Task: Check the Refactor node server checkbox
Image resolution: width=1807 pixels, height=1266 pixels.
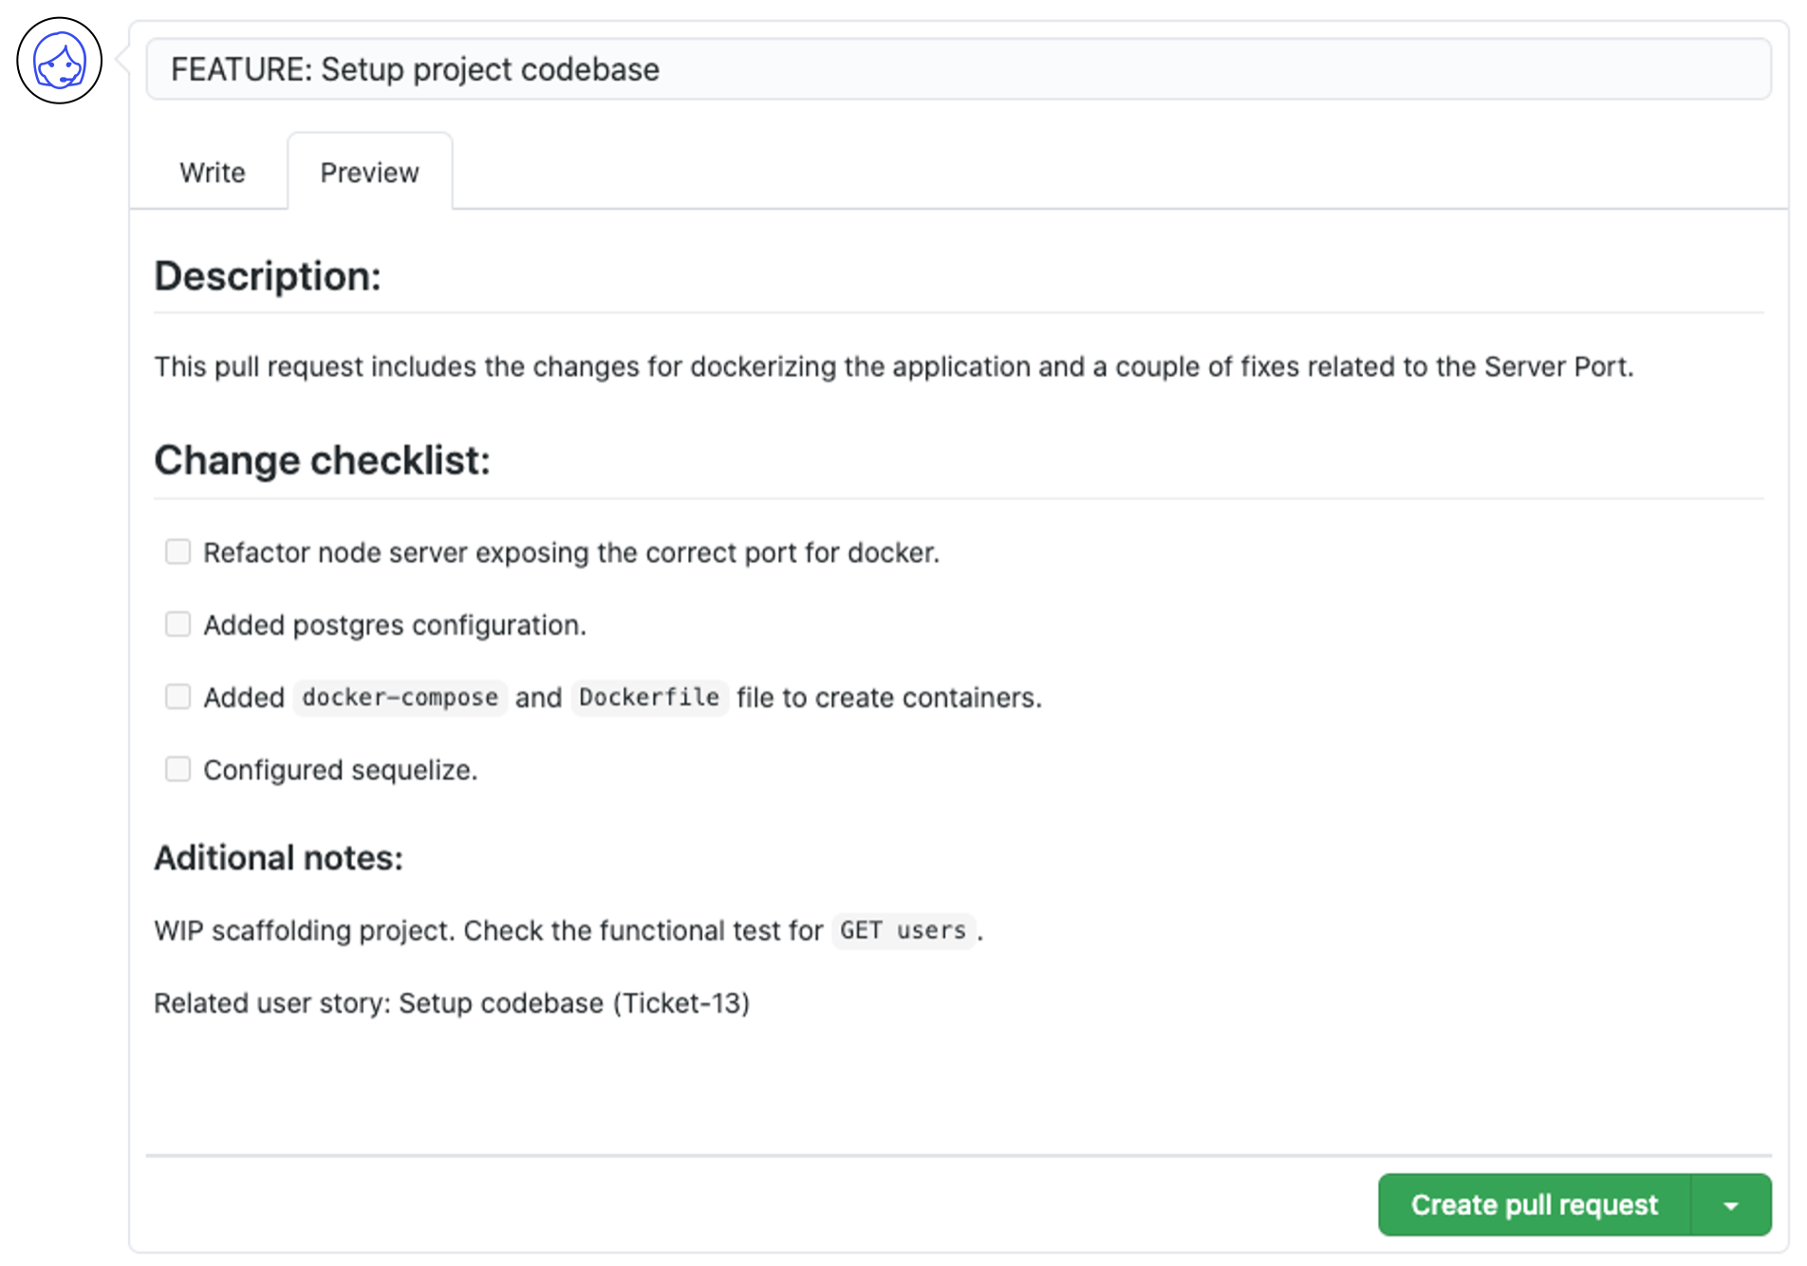Action: coord(177,551)
